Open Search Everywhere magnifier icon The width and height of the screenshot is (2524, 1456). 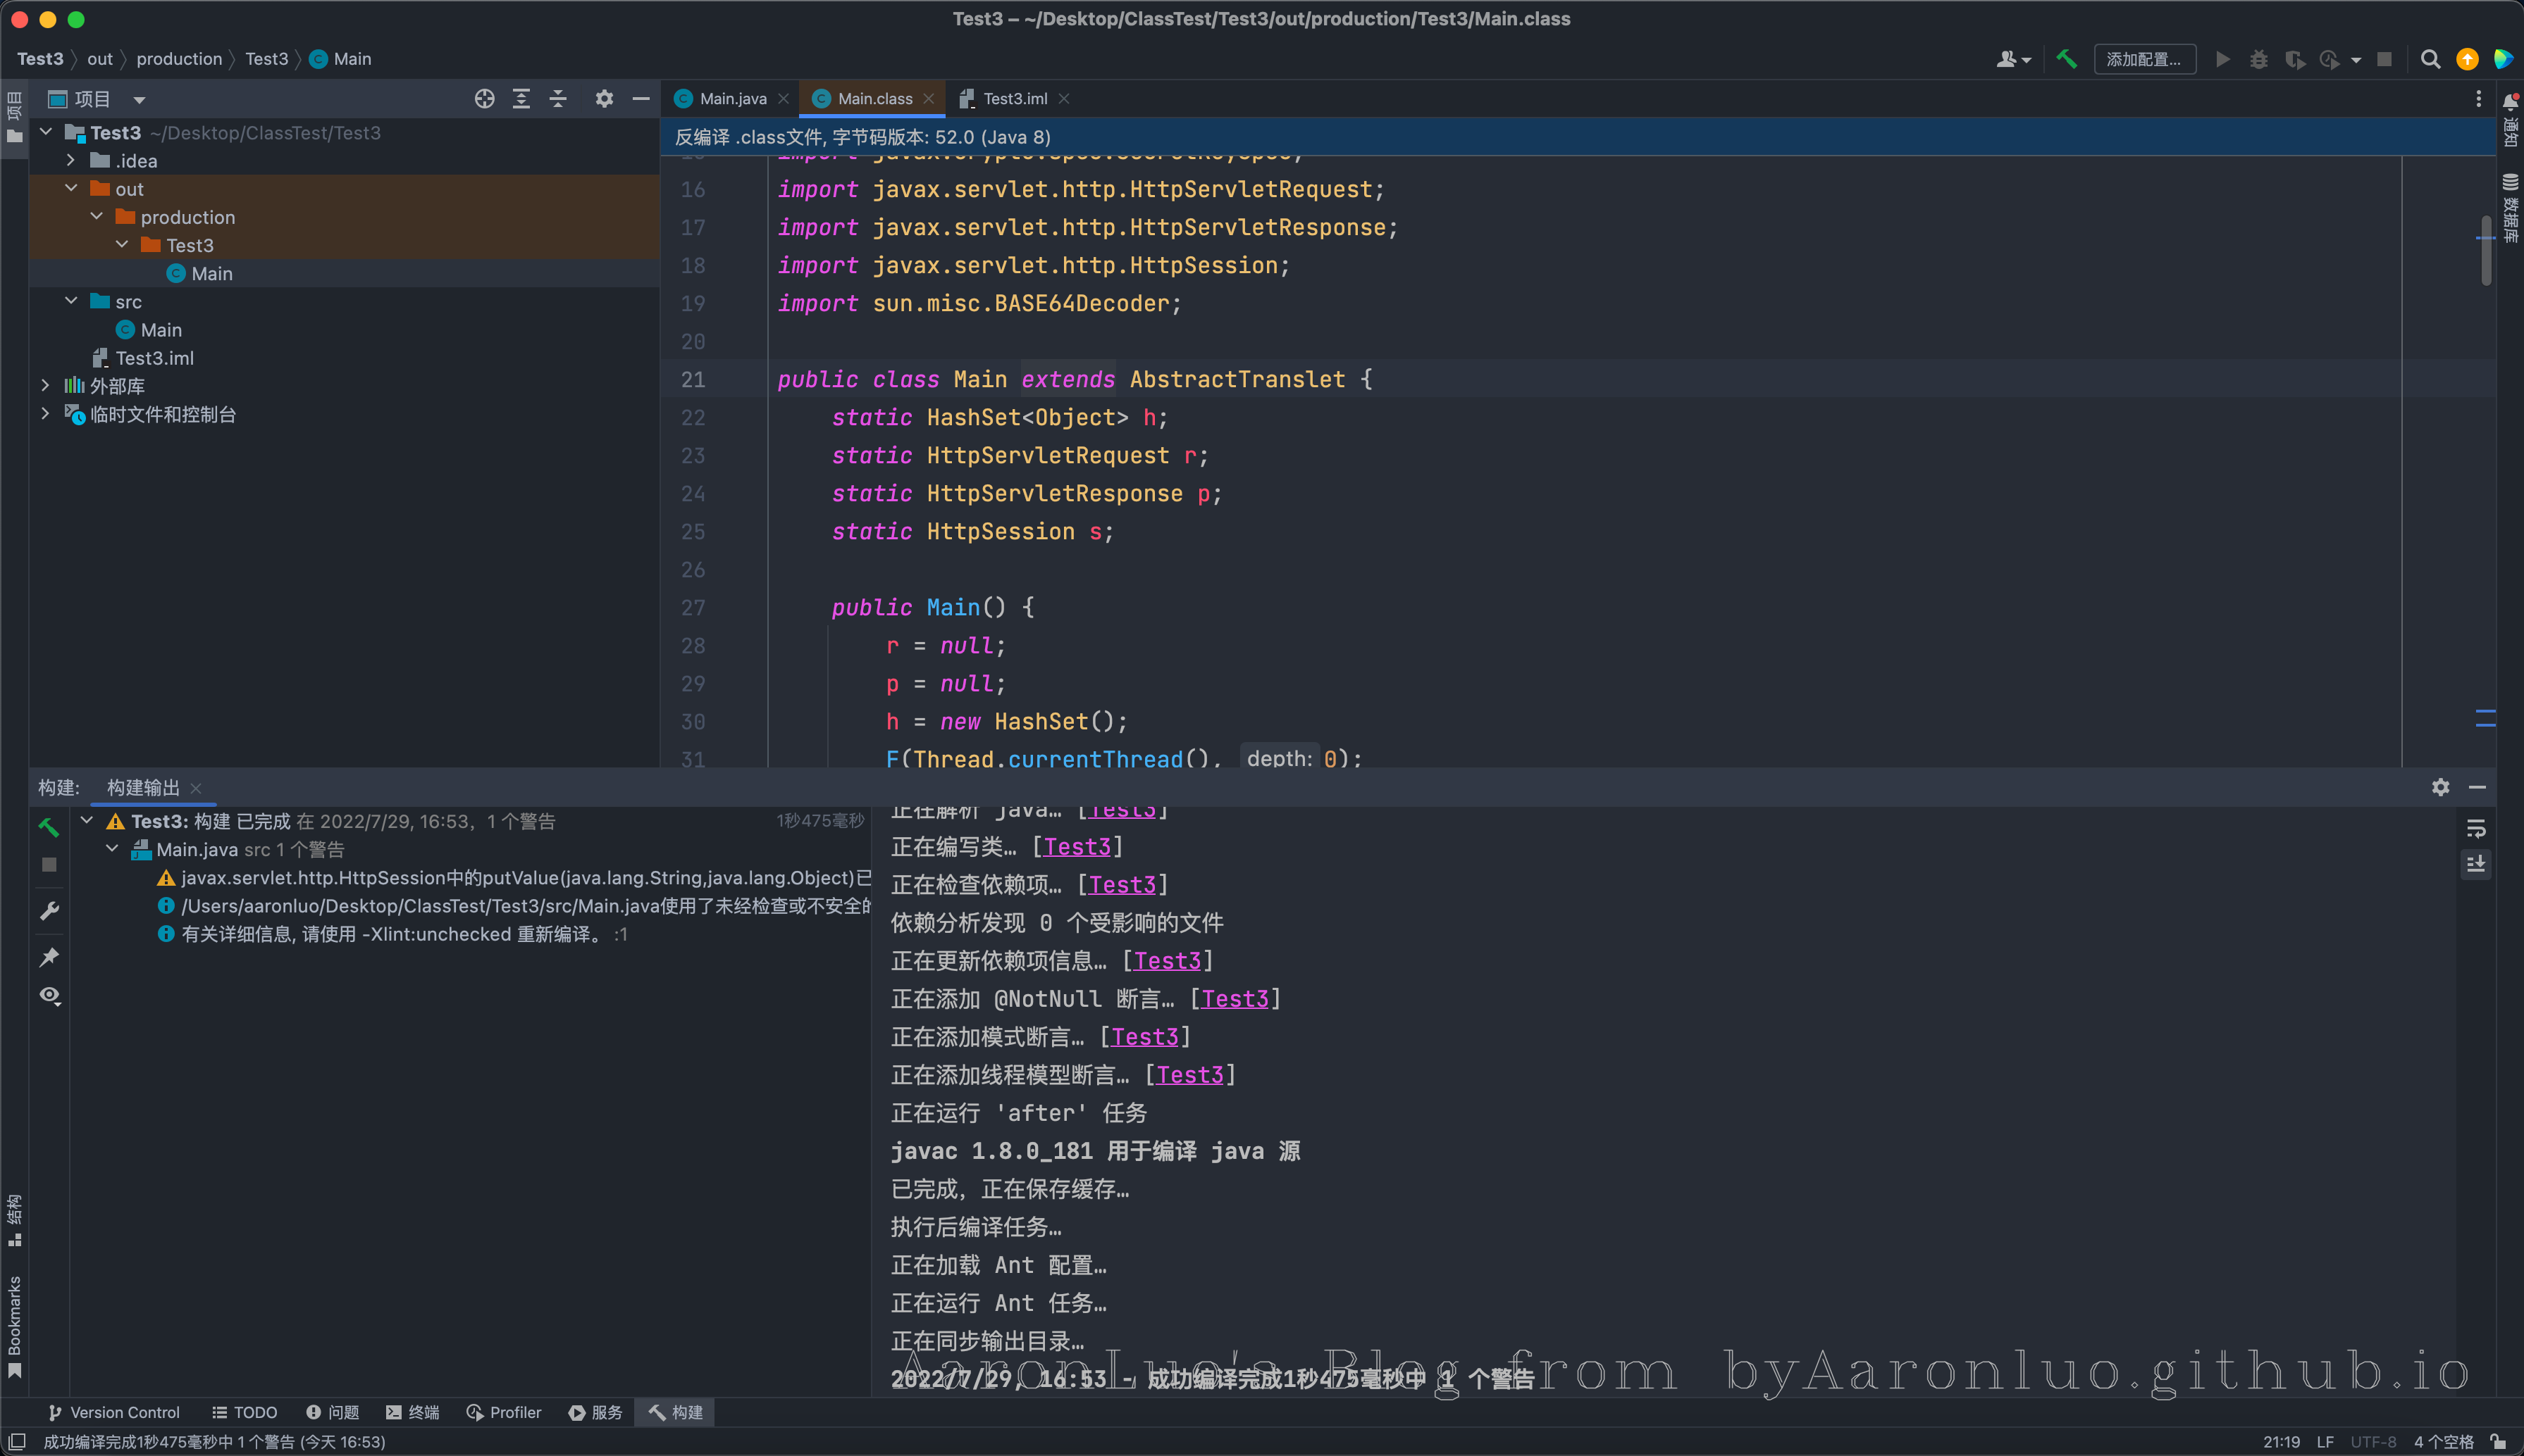coord(2430,59)
